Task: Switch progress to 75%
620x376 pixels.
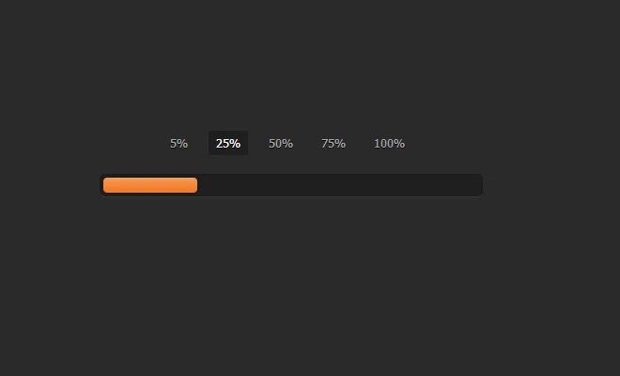Action: pos(333,143)
